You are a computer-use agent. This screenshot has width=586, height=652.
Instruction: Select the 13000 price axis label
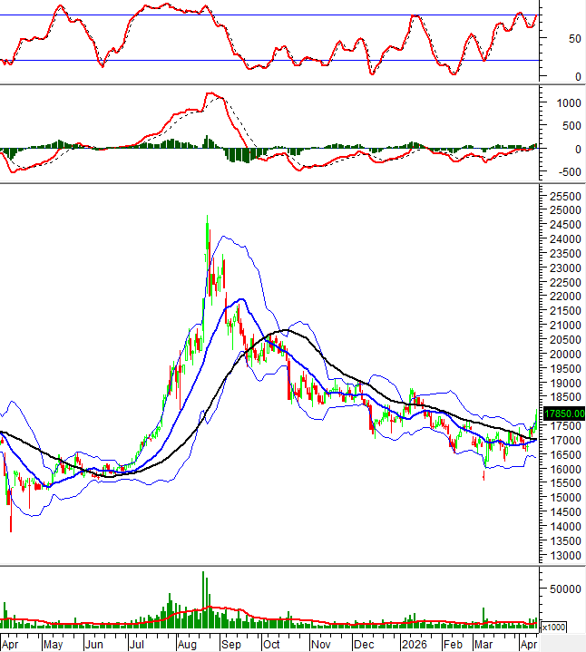tap(565, 556)
